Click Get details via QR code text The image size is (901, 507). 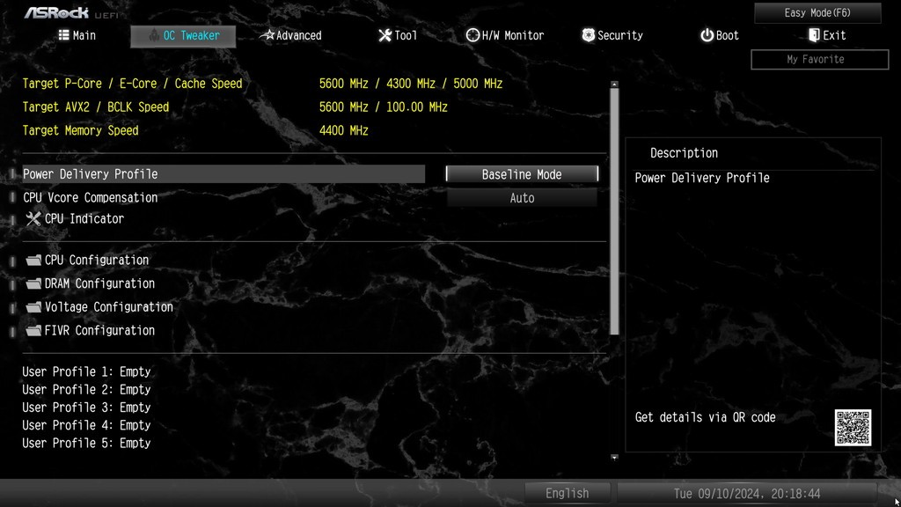[x=705, y=418]
